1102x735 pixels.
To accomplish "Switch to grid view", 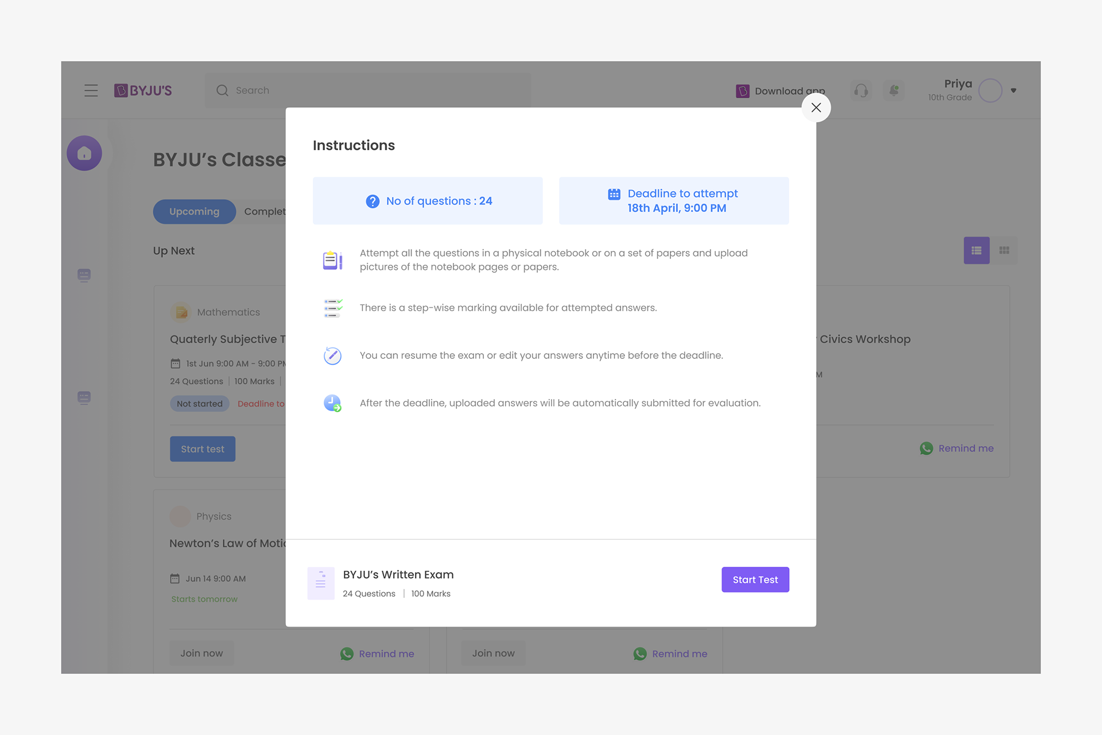I will click(1004, 250).
